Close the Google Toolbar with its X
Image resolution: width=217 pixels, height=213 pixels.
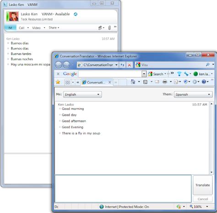click(58, 74)
